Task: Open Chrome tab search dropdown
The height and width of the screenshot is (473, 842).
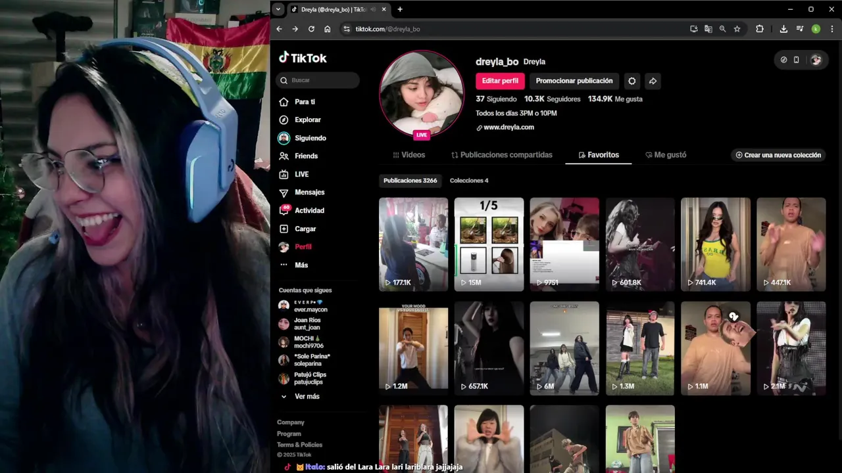Action: point(278,9)
